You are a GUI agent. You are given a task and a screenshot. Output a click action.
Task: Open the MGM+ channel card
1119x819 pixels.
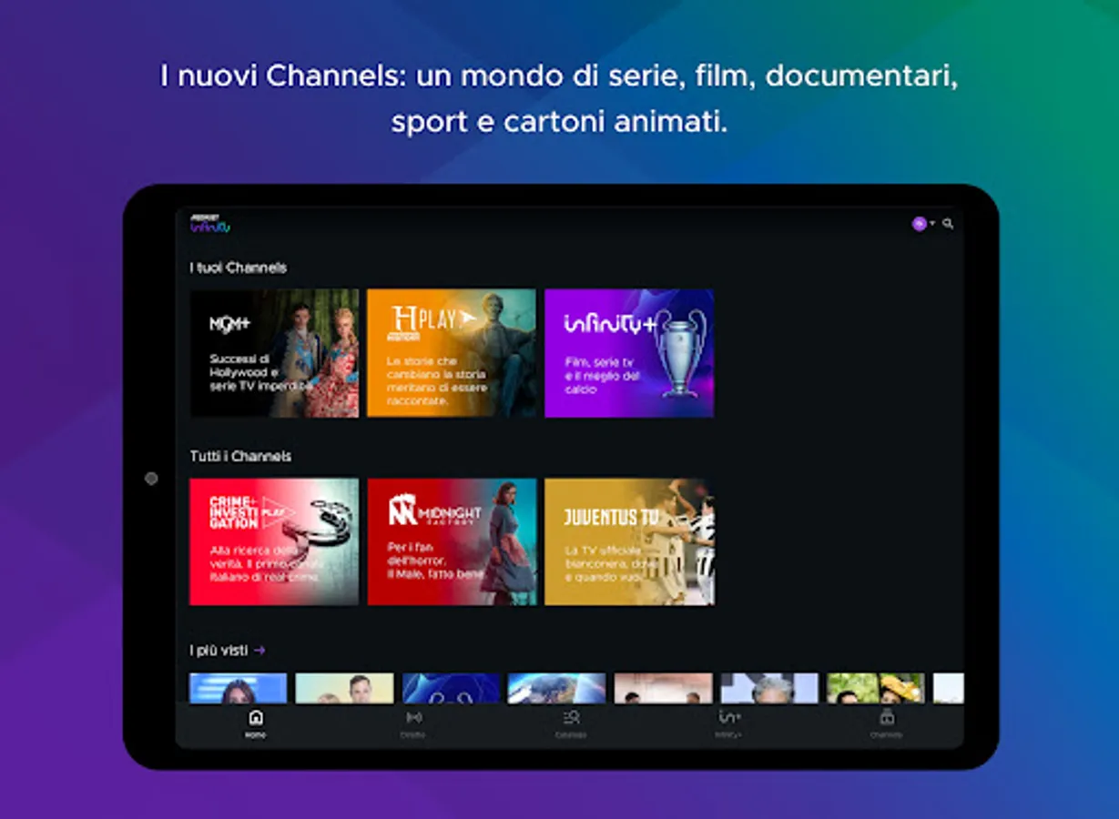(274, 353)
